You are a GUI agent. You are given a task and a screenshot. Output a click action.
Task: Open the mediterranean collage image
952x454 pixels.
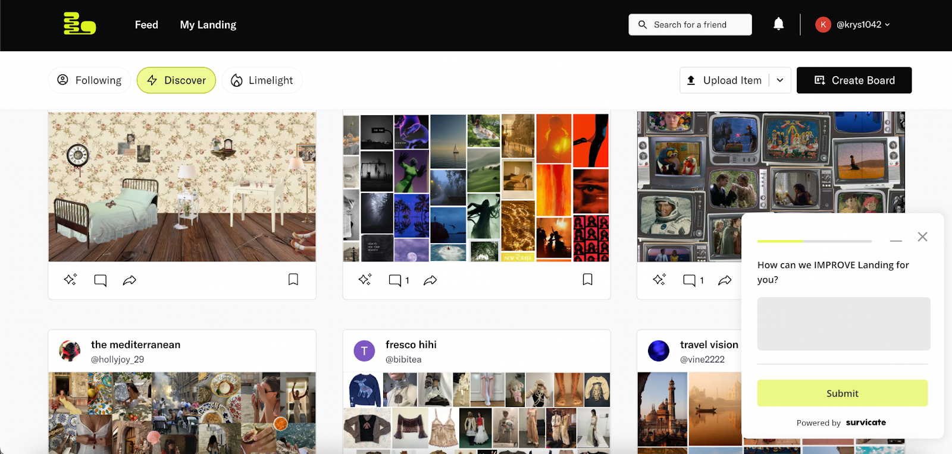pyautogui.click(x=182, y=413)
